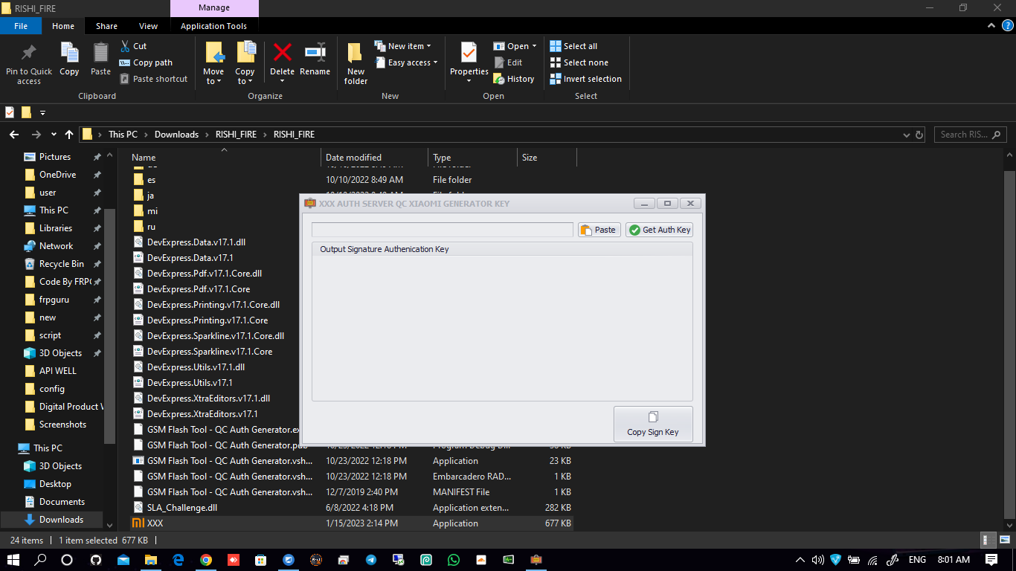Switch to the Home ribbon tab
1016x571 pixels.
click(63, 26)
